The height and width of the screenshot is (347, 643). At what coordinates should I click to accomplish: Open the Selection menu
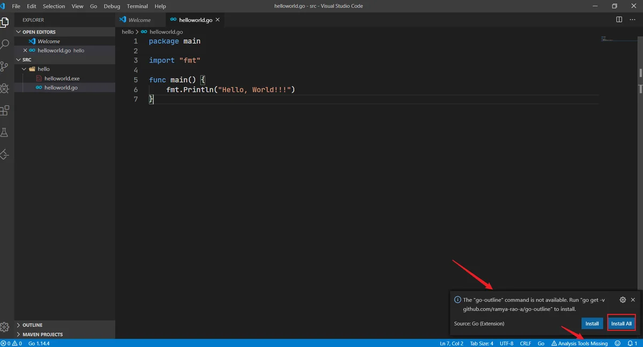pyautogui.click(x=54, y=6)
